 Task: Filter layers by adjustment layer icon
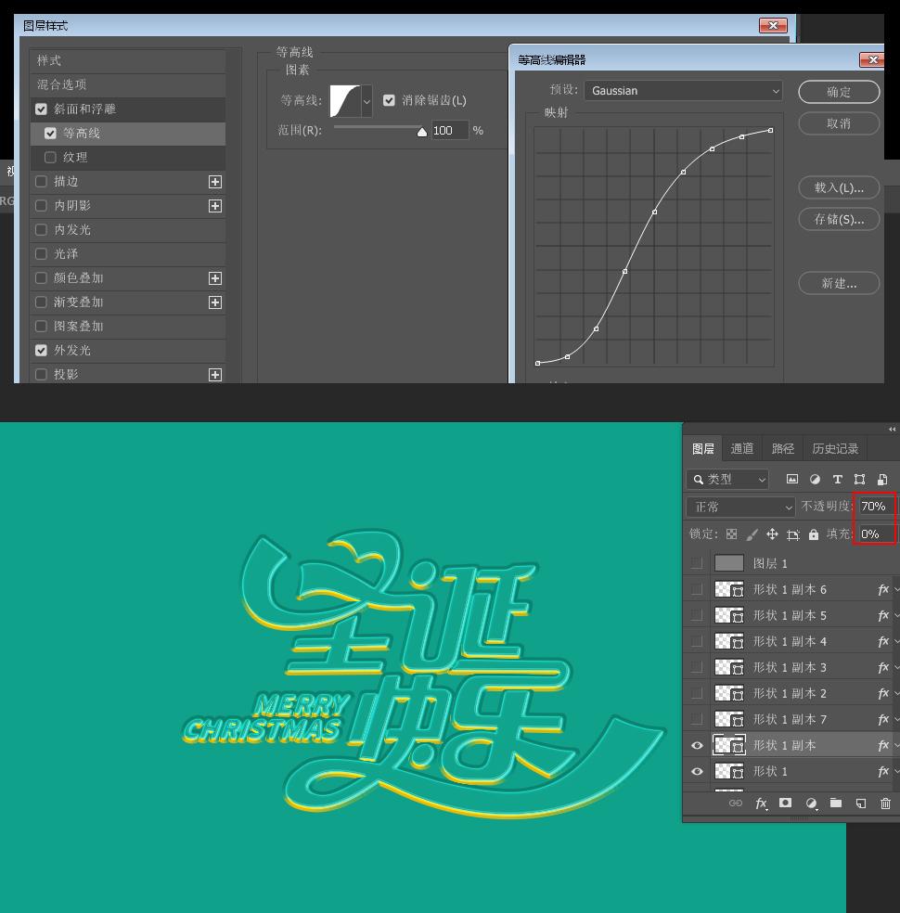pos(815,479)
